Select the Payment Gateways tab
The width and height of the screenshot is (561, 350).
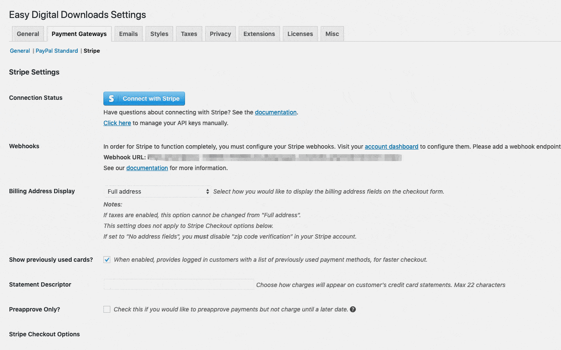click(x=79, y=34)
